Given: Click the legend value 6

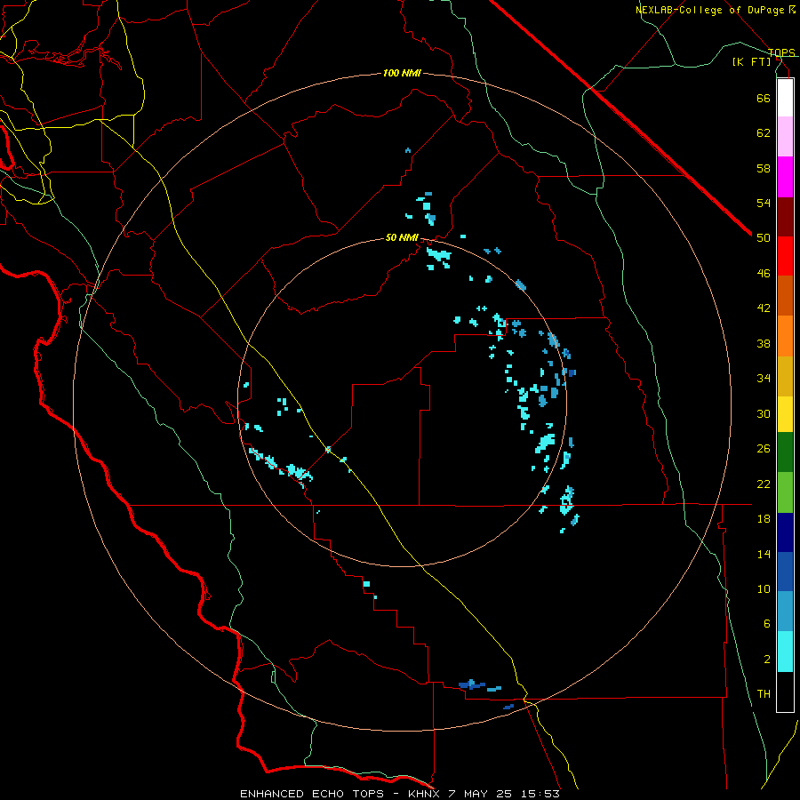Looking at the screenshot, I should click(766, 624).
